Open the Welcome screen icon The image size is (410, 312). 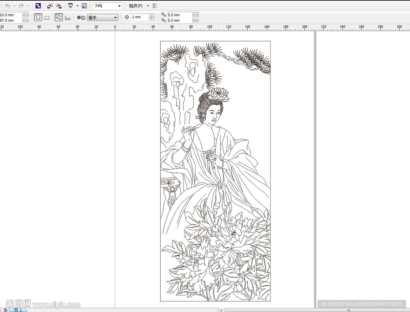pos(84,6)
